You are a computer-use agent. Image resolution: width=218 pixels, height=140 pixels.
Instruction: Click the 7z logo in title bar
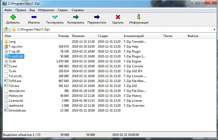5,3
